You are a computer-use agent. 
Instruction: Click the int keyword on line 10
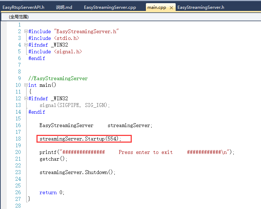(x=32, y=85)
